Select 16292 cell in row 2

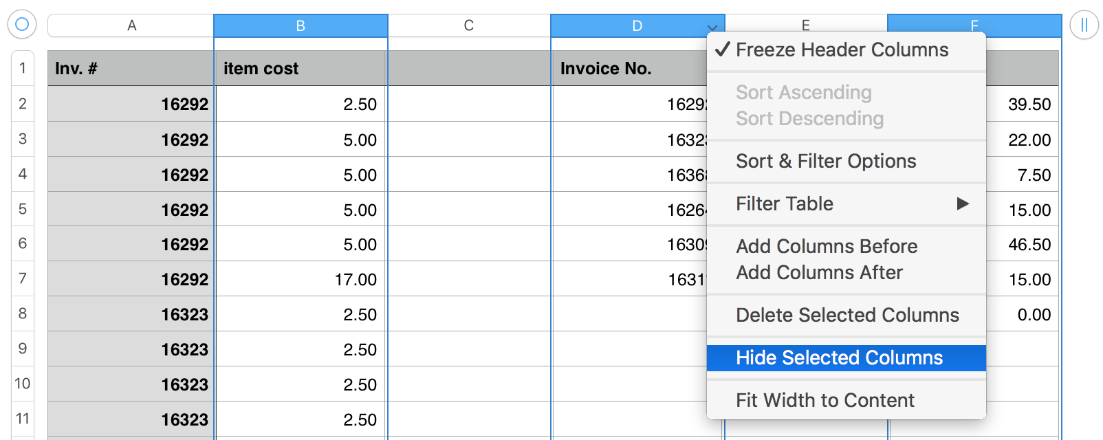pos(131,104)
